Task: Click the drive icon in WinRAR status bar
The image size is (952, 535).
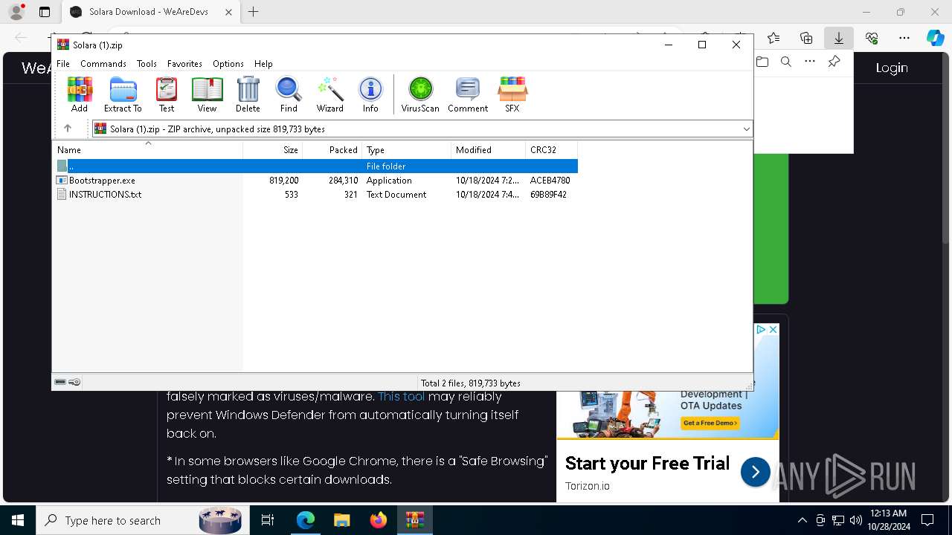Action: [x=60, y=383]
